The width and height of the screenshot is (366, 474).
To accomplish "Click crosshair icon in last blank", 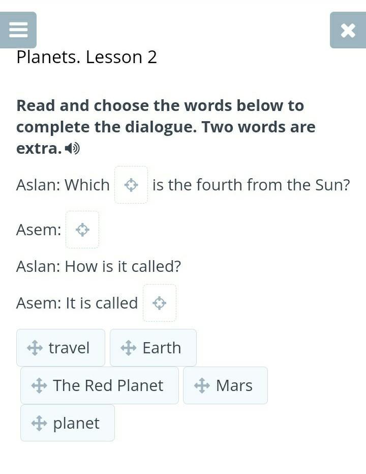I will coord(159,303).
